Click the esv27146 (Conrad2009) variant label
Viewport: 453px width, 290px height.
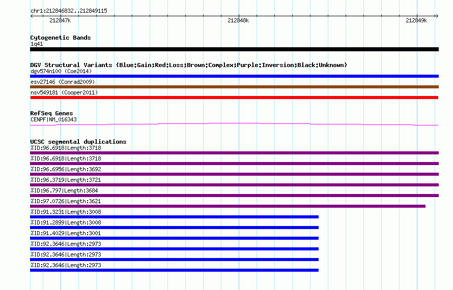point(63,82)
